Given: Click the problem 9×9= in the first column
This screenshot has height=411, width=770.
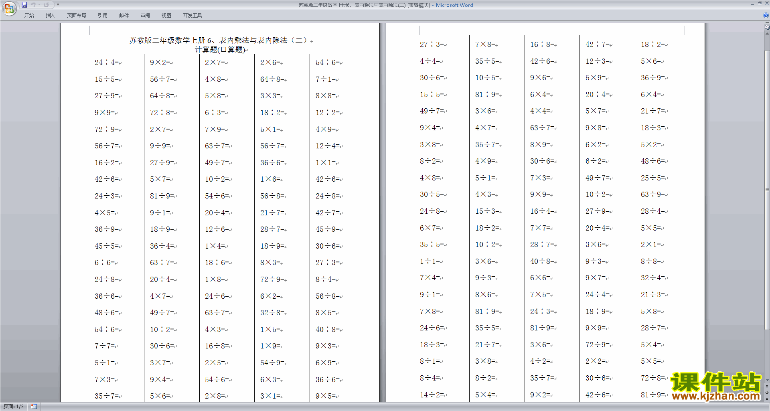Looking at the screenshot, I should tap(104, 113).
